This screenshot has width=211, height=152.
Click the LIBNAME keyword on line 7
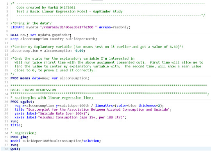(18, 27)
